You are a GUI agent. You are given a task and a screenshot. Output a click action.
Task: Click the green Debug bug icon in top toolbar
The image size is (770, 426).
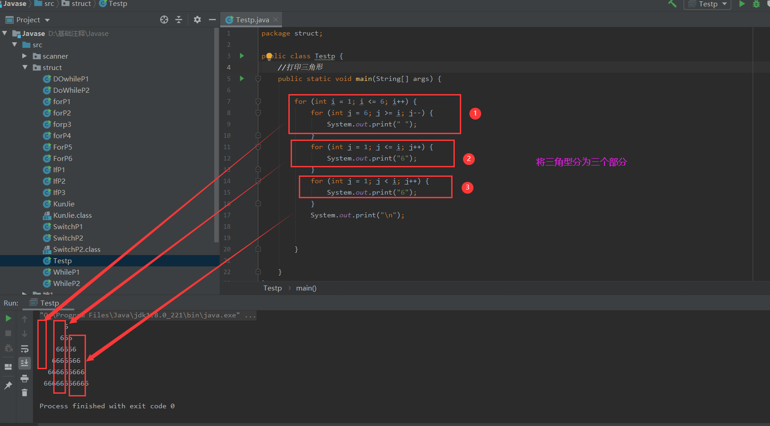[756, 4]
